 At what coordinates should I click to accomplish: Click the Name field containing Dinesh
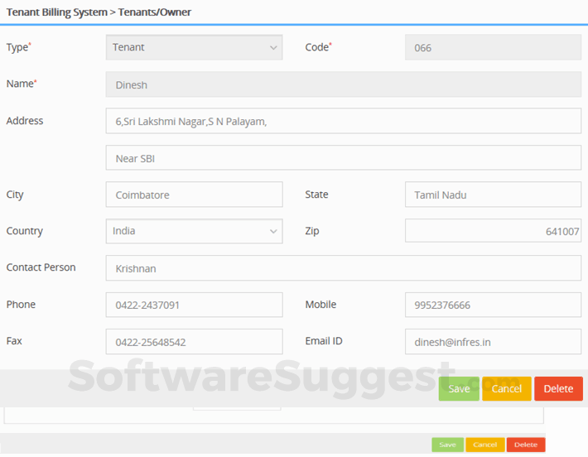click(x=344, y=84)
